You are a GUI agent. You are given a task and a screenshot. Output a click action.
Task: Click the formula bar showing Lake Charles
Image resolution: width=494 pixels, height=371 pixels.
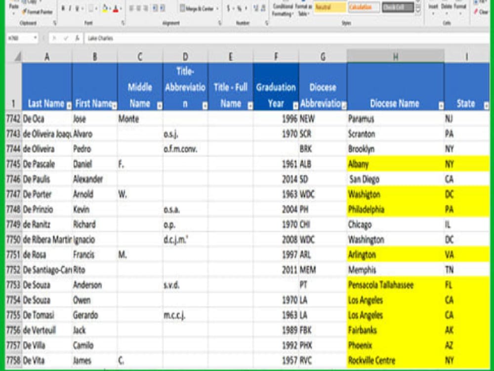click(287, 38)
